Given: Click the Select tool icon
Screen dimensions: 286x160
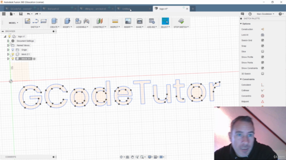Looking at the screenshot, I should [165, 21].
